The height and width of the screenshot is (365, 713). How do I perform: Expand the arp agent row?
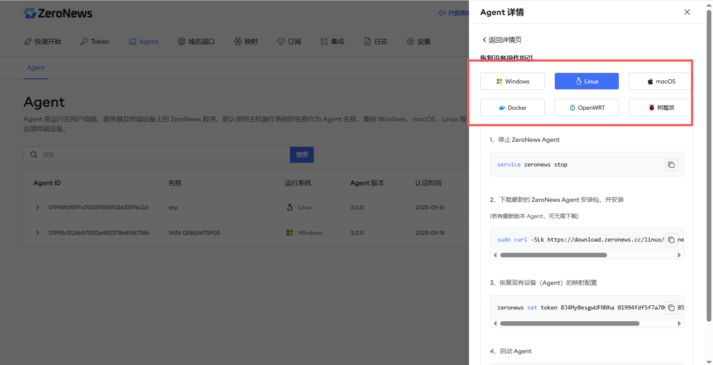pos(38,207)
